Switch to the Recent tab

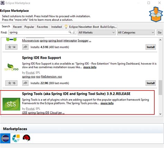tap(17, 27)
